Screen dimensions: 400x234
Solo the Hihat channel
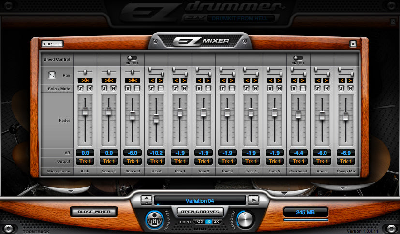(152, 88)
